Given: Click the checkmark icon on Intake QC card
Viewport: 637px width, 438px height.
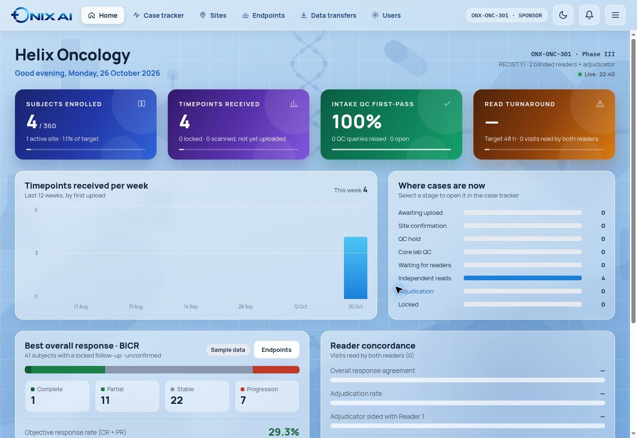Looking at the screenshot, I should (x=447, y=103).
